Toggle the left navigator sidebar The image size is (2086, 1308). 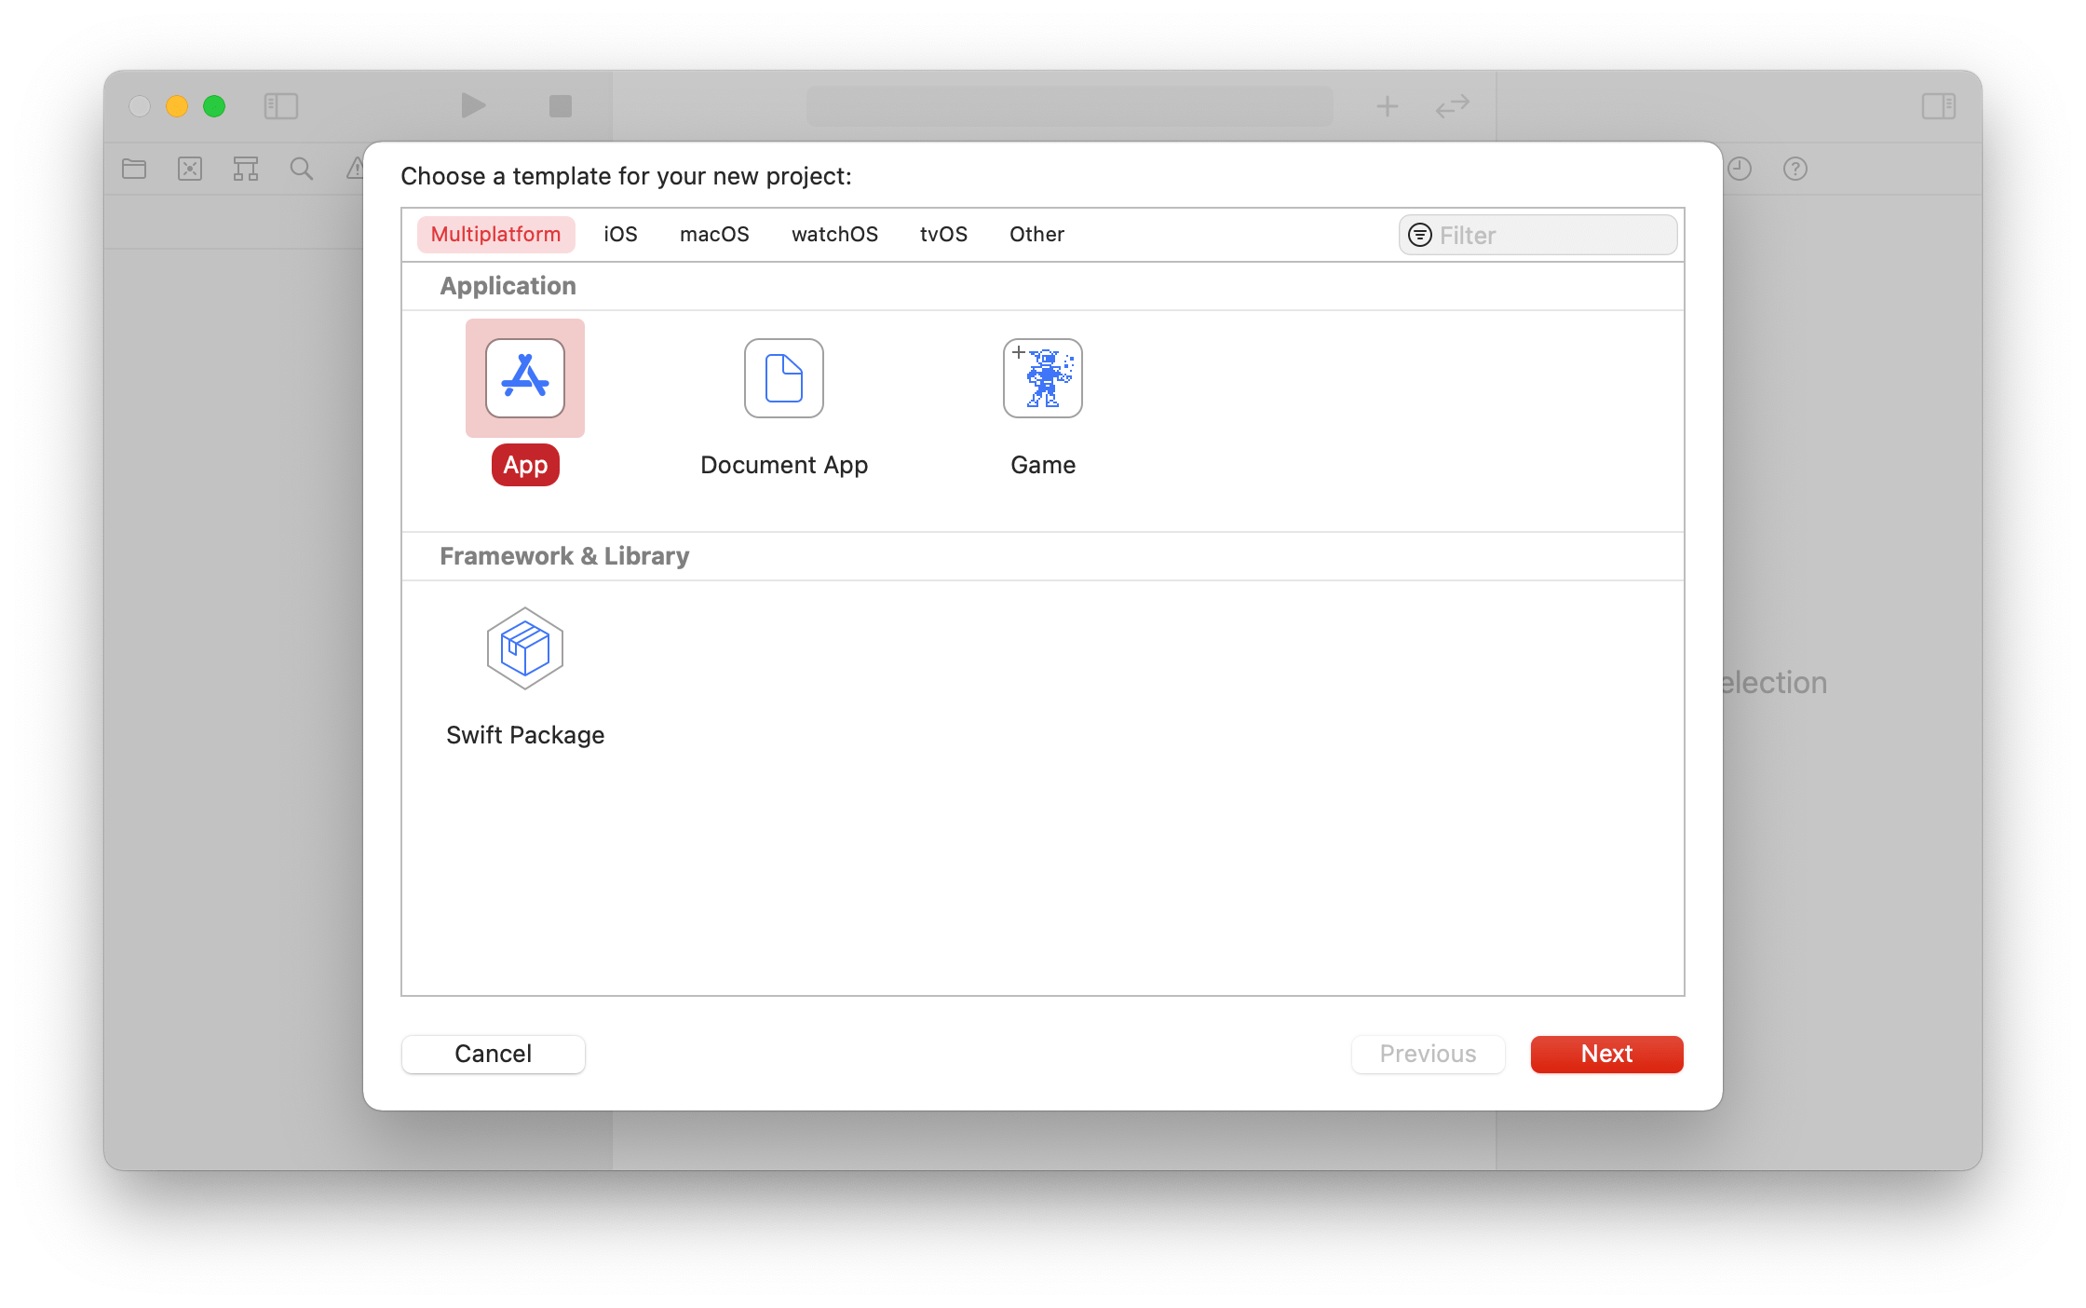[280, 106]
